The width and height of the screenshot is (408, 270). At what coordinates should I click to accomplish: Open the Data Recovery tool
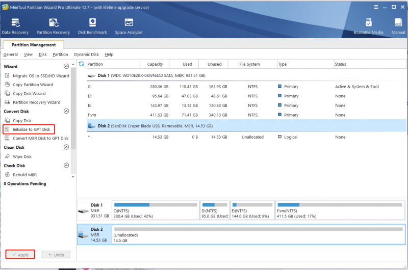(x=15, y=26)
